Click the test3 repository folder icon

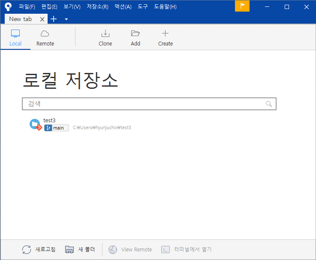point(36,124)
